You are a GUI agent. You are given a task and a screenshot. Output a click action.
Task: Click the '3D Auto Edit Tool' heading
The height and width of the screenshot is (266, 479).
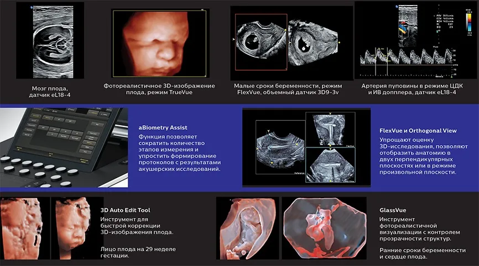125,210
